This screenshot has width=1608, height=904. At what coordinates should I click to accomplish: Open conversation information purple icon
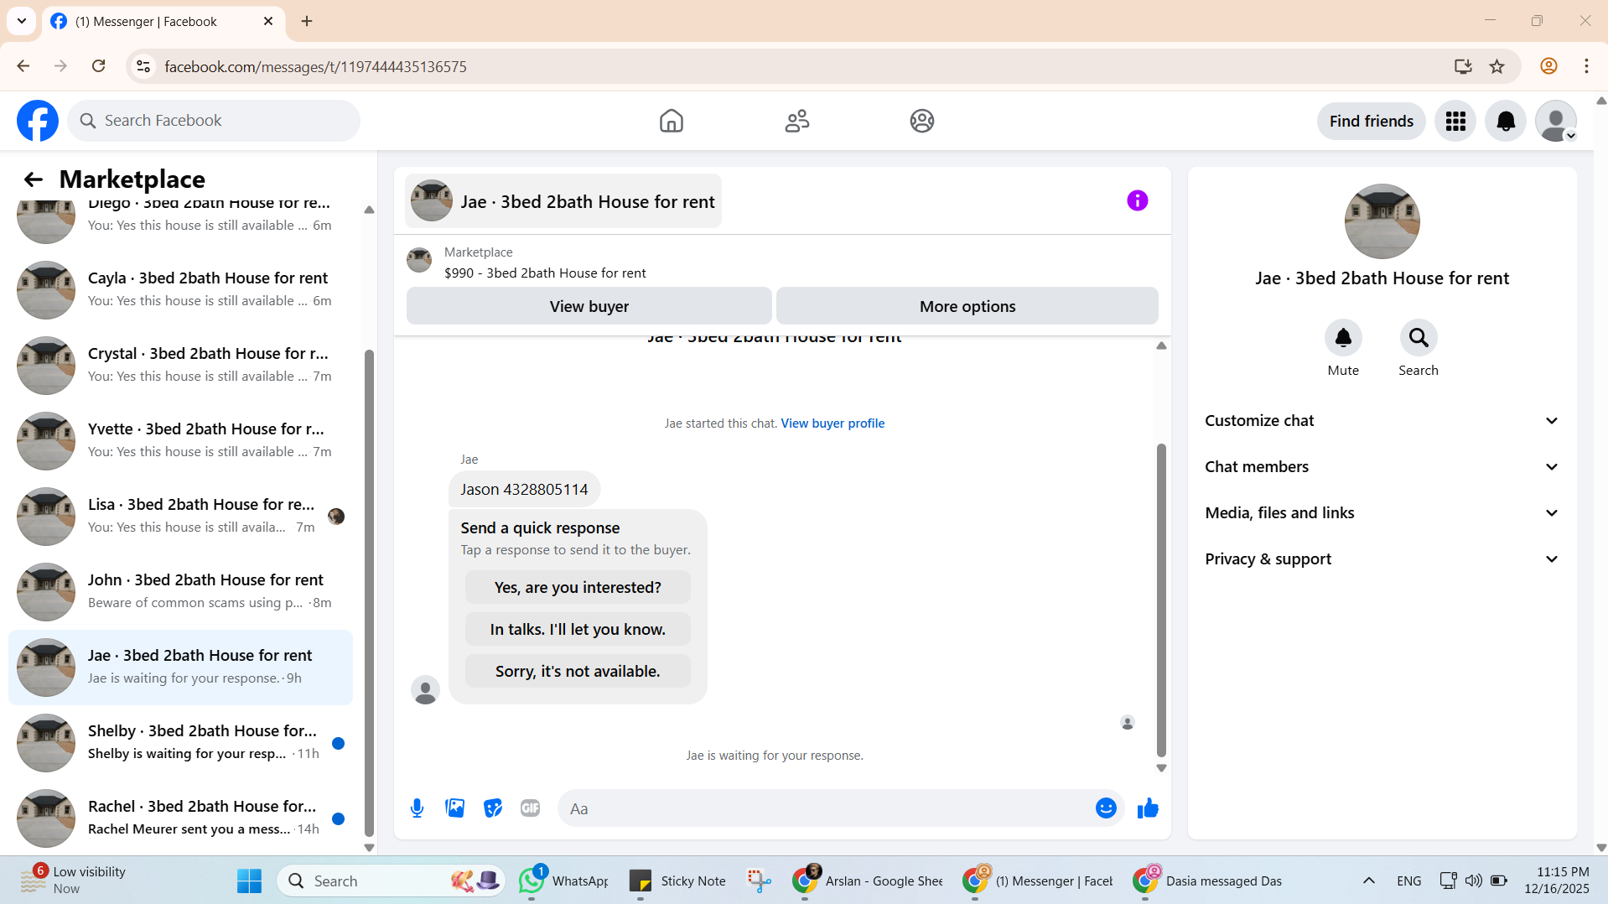(x=1137, y=200)
